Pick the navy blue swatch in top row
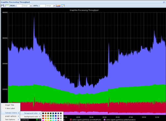This screenshot has width=166, height=121. [x=56, y=113]
